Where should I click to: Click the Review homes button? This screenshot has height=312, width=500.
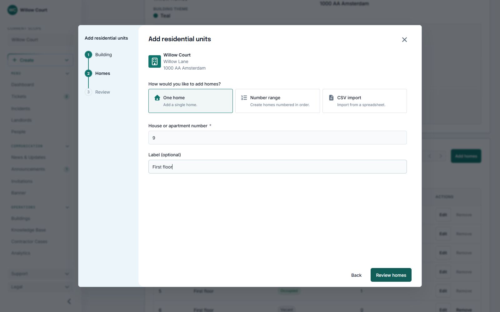(x=391, y=275)
